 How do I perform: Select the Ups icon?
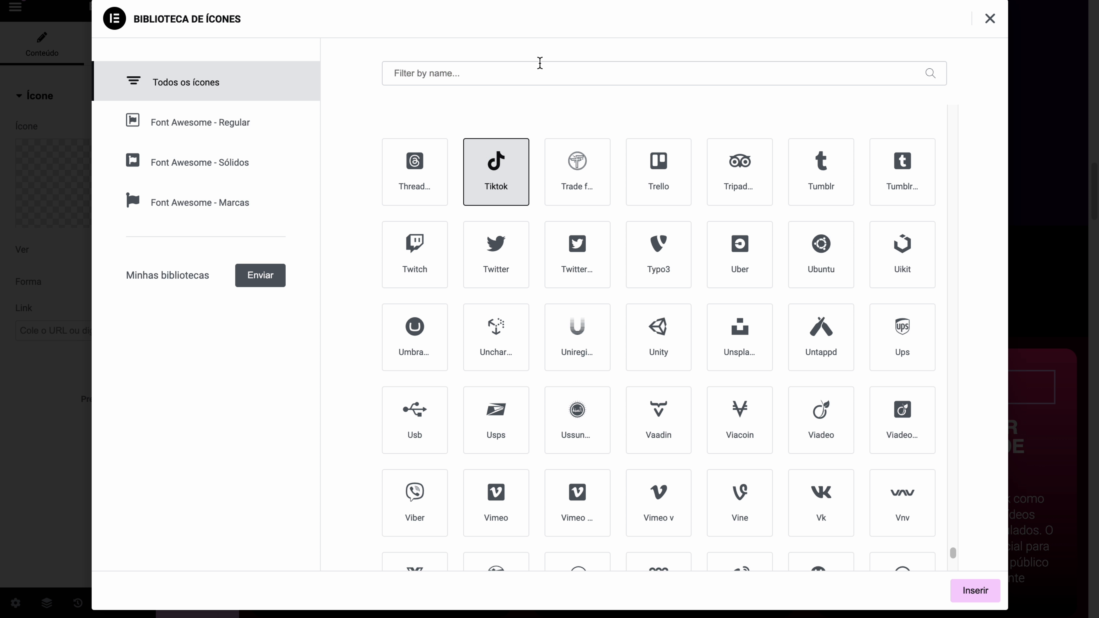coord(902,336)
